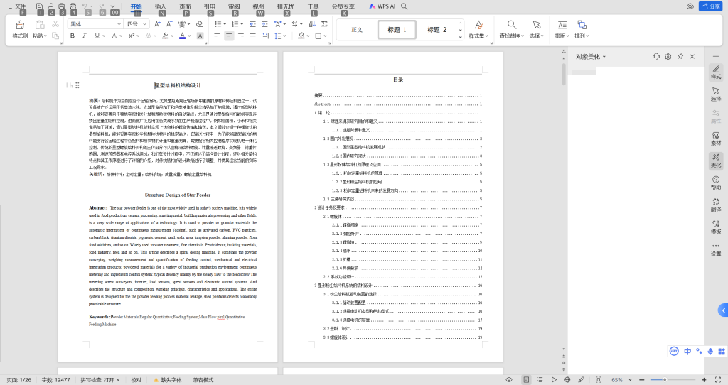Toggle bold formatting
Screen dimensions: 728x385
point(73,36)
